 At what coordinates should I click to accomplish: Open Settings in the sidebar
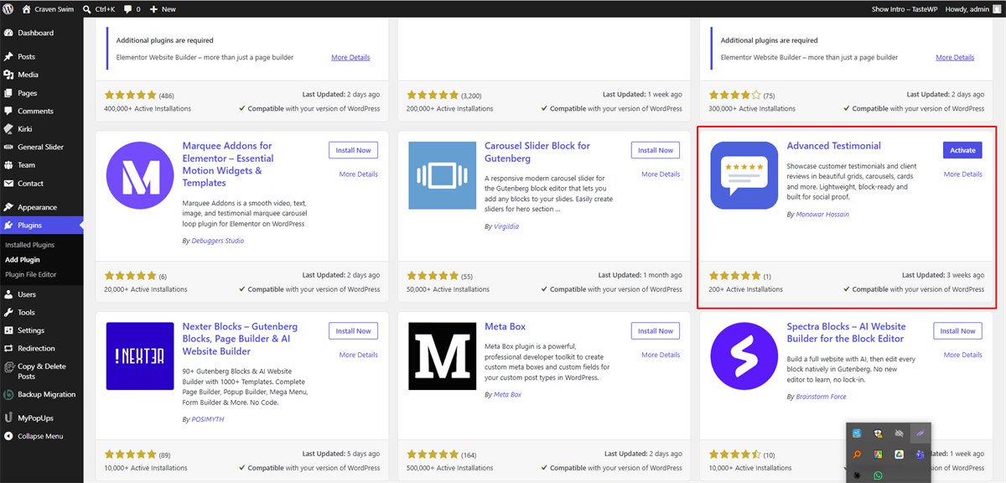[42, 330]
